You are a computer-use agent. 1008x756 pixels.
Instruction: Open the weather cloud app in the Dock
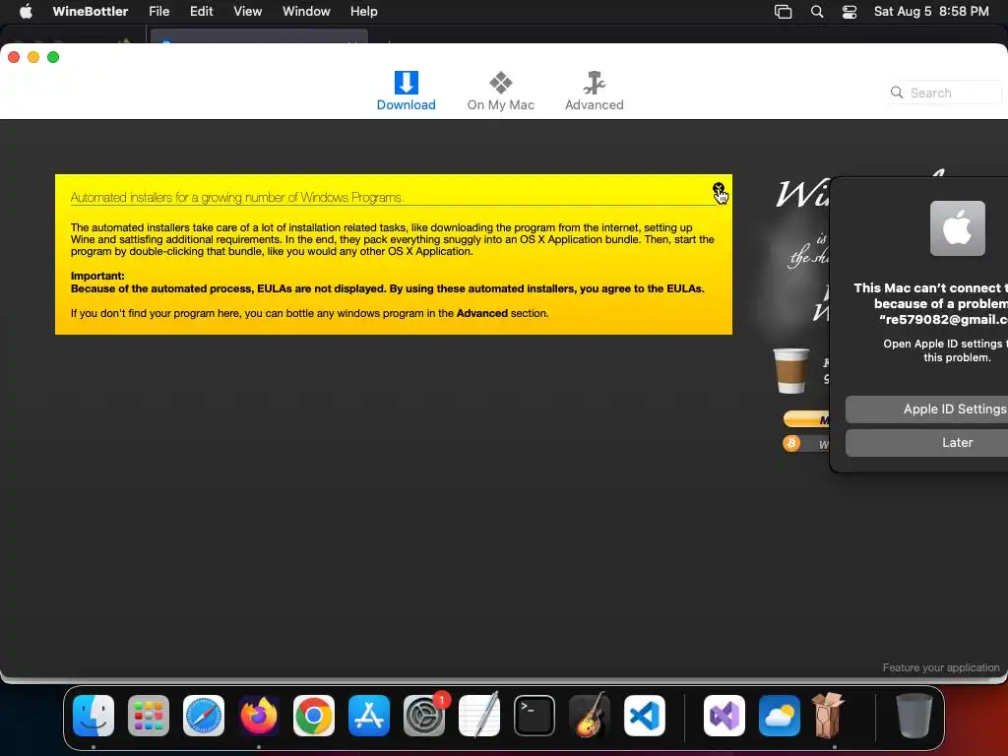click(780, 715)
